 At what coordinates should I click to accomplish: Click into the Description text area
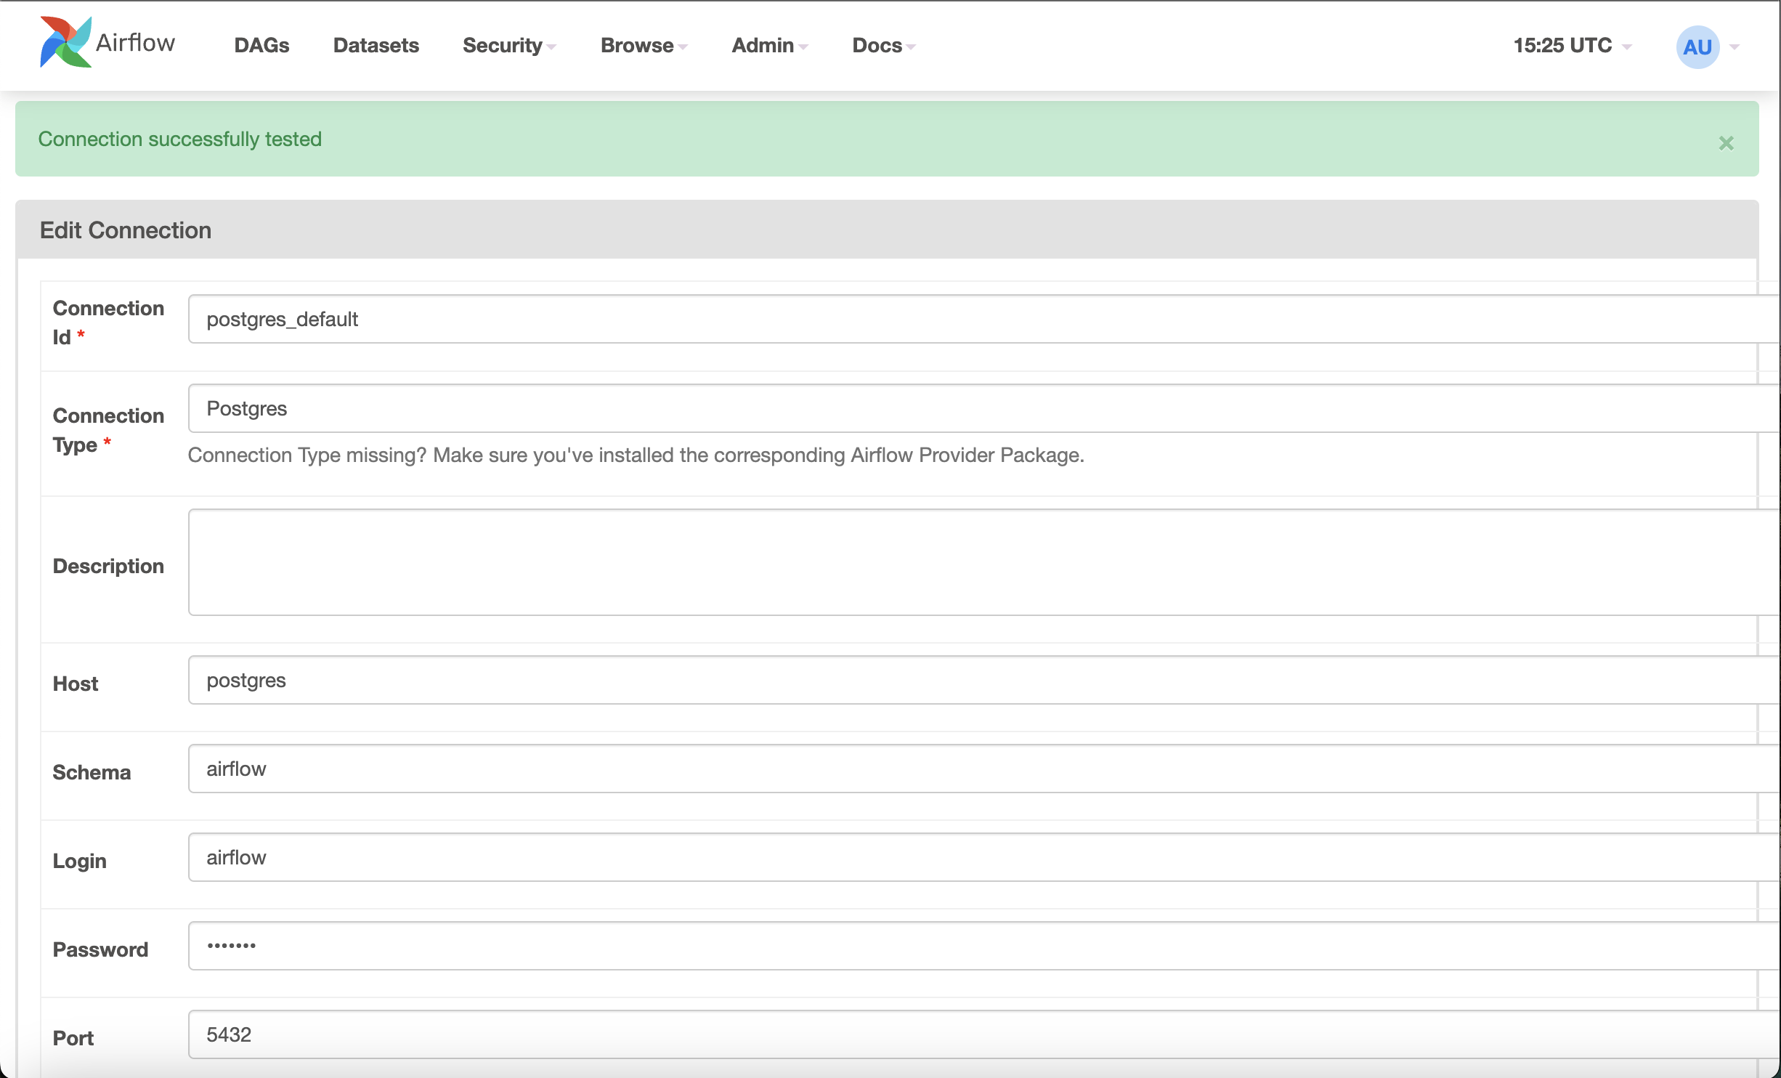984,562
